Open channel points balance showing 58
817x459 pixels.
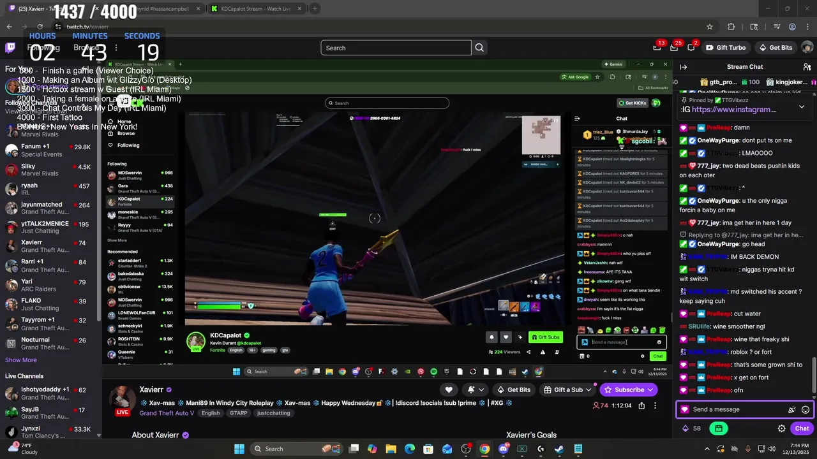tap(692, 428)
